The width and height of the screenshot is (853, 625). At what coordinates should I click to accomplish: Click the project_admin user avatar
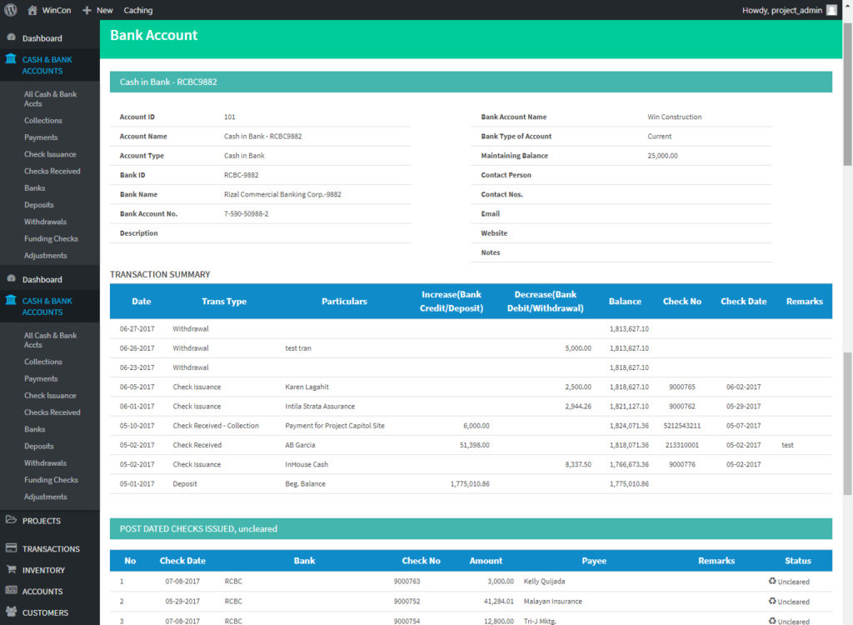click(831, 10)
